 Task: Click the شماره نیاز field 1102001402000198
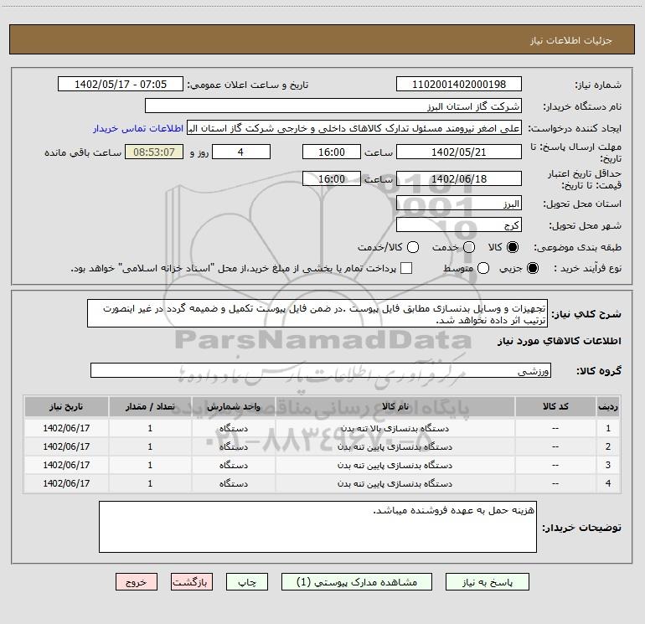click(459, 85)
